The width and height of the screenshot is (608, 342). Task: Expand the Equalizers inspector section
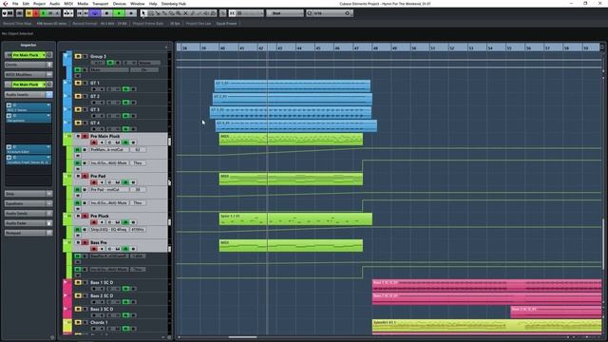pyautogui.click(x=28, y=203)
